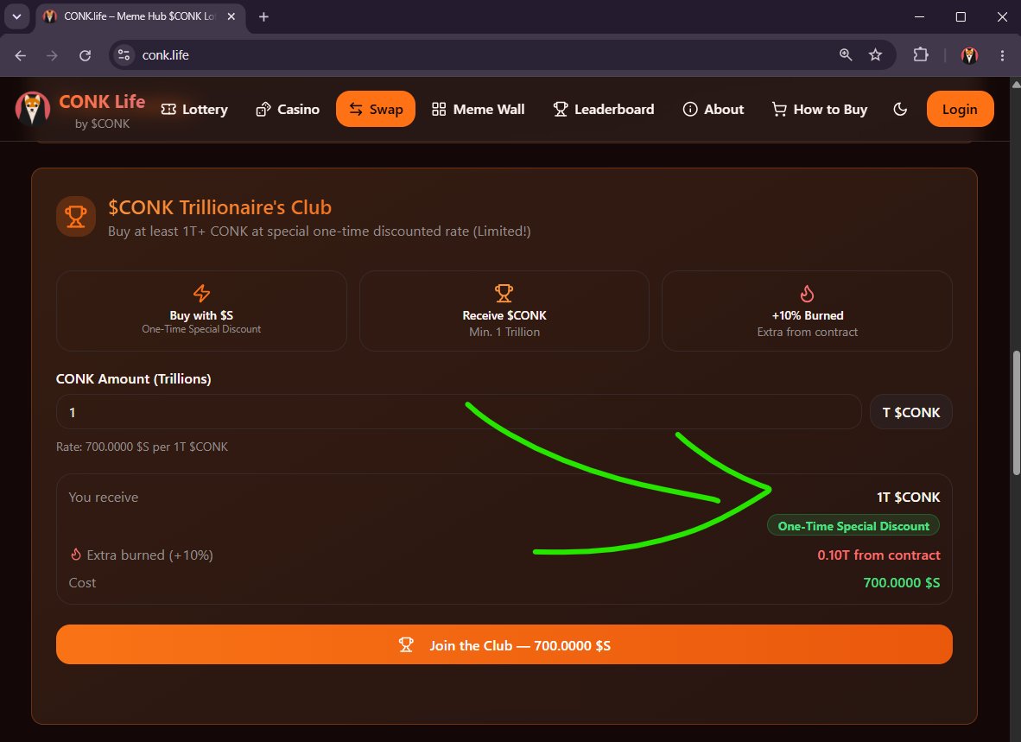Click the lightning bolt Buy with $S icon
Screen dimensions: 1021x742
202,293
